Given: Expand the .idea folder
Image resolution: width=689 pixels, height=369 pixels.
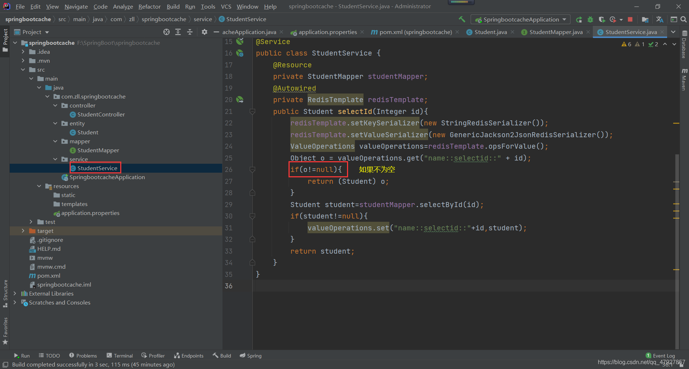Looking at the screenshot, I should click(23, 52).
